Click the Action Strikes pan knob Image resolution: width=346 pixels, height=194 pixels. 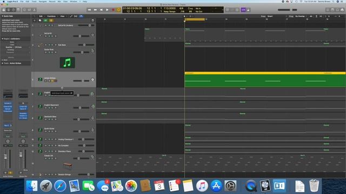tap(92, 80)
